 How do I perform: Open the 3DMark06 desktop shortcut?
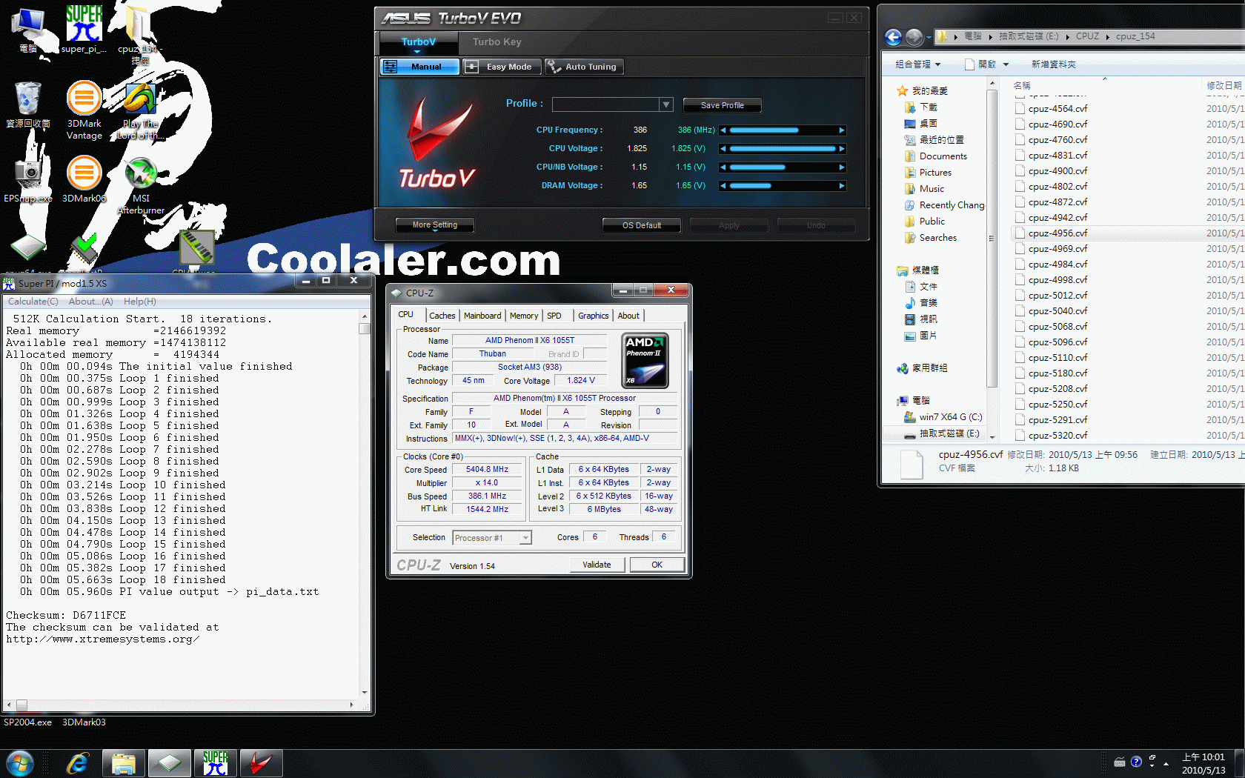[x=84, y=179]
